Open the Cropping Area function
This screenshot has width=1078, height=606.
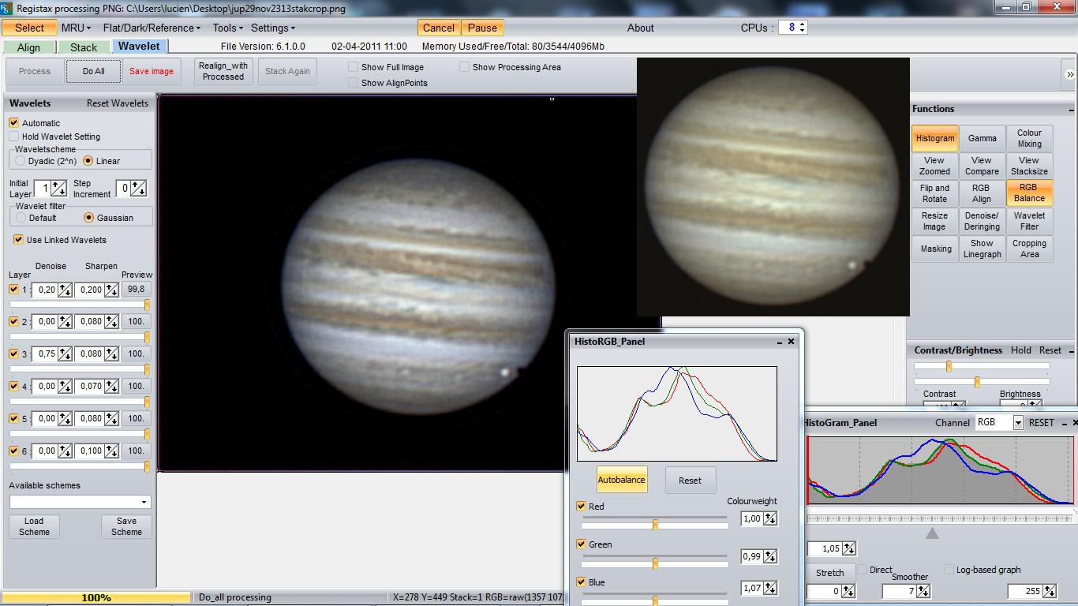coord(1030,249)
